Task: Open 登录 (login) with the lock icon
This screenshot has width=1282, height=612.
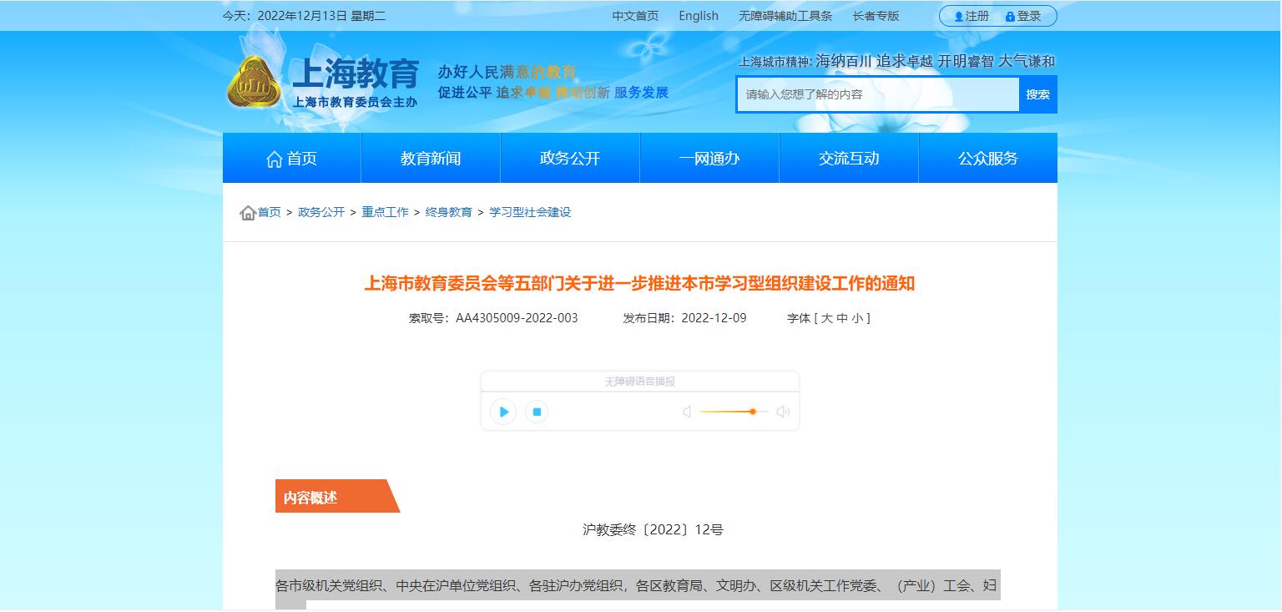Action: (1023, 16)
